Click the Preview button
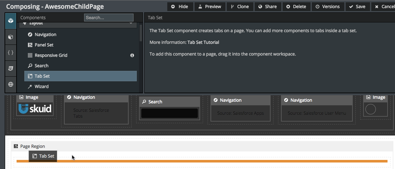 (209, 6)
